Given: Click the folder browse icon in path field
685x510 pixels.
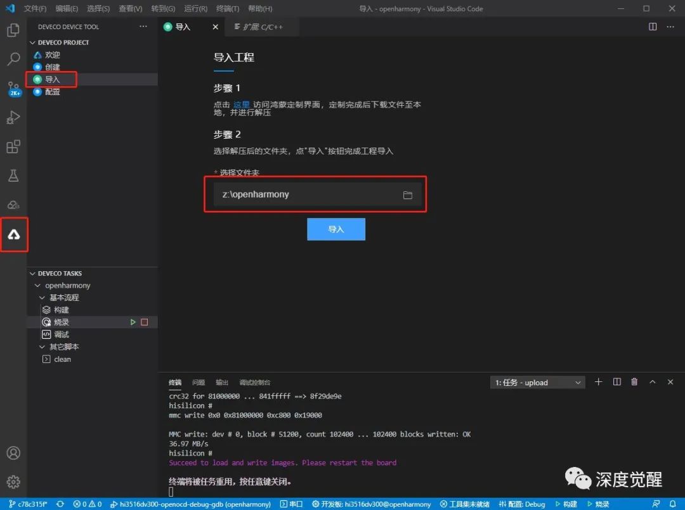Looking at the screenshot, I should click(408, 195).
